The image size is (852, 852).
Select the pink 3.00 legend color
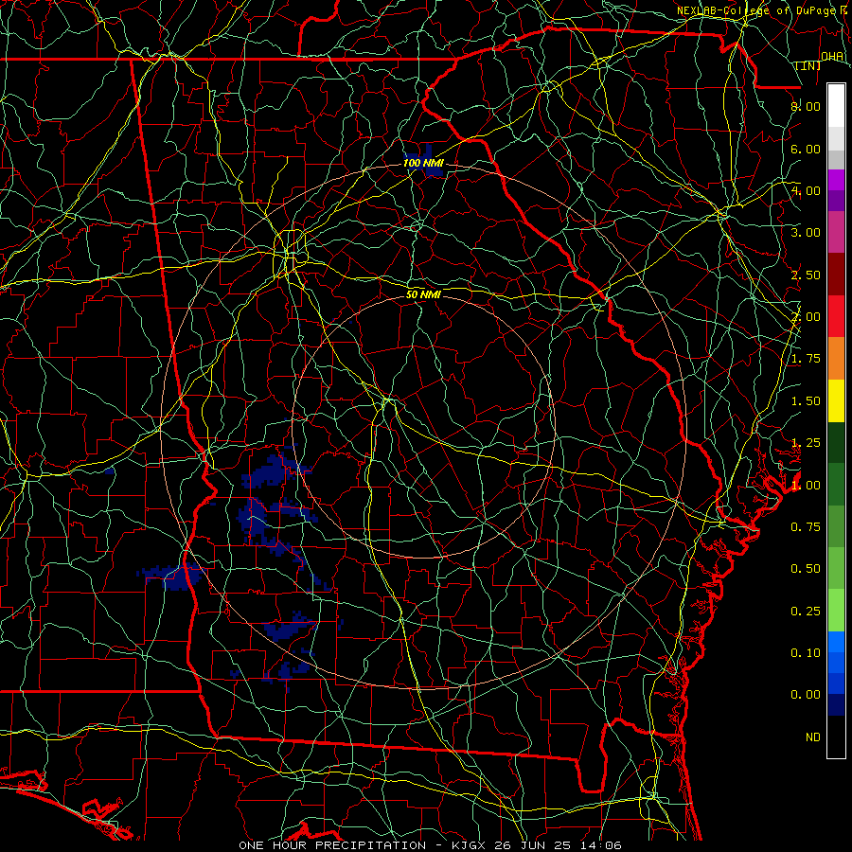click(x=836, y=232)
